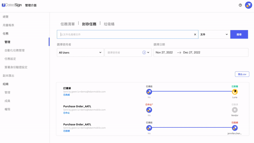Screen dimensions: 254x143
Task: Open the user profile avatar menu
Action: click(248, 5)
